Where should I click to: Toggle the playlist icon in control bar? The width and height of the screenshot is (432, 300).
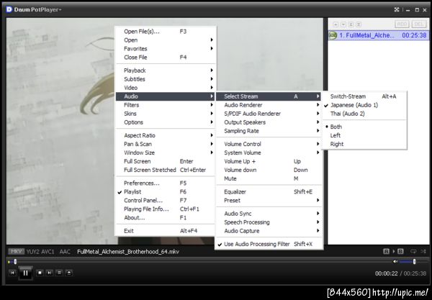click(x=59, y=273)
